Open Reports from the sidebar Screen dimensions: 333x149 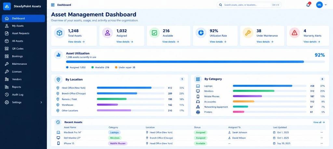click(23, 87)
